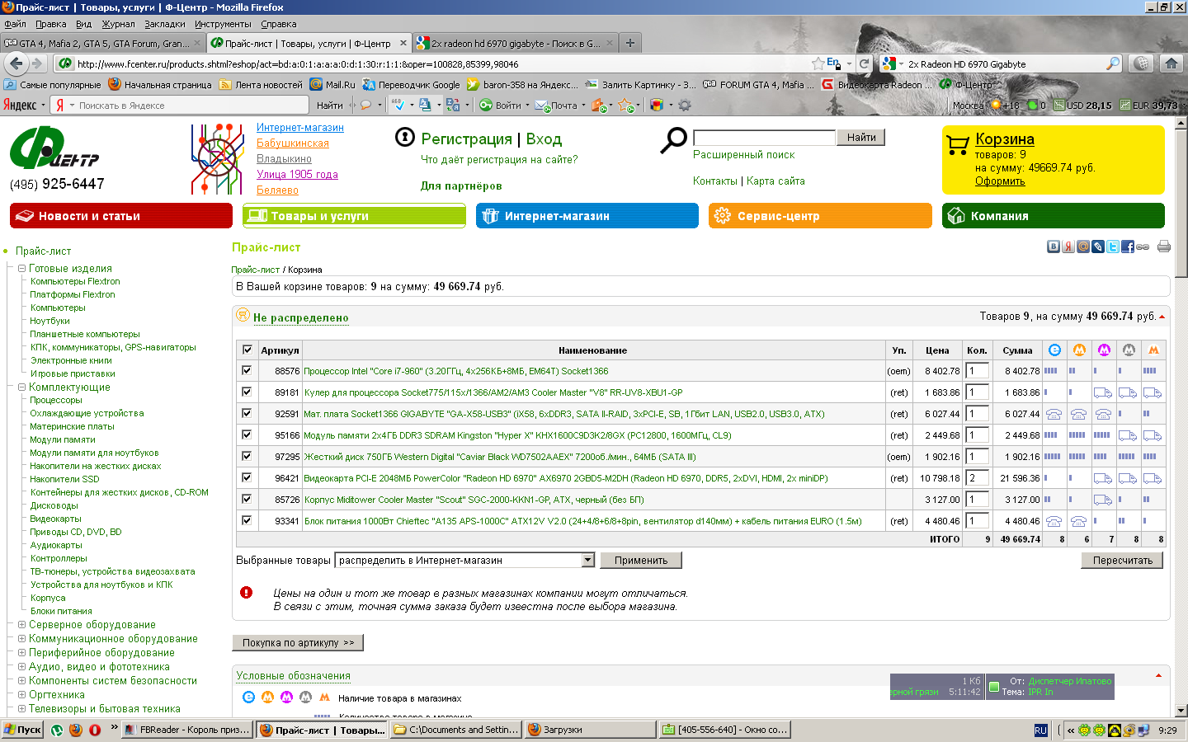Open the Mail.Ru bookmark in bookmarks toolbar

click(332, 84)
